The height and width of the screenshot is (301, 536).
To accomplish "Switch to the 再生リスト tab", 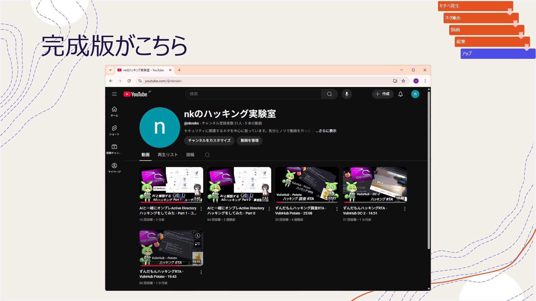I will pos(167,155).
